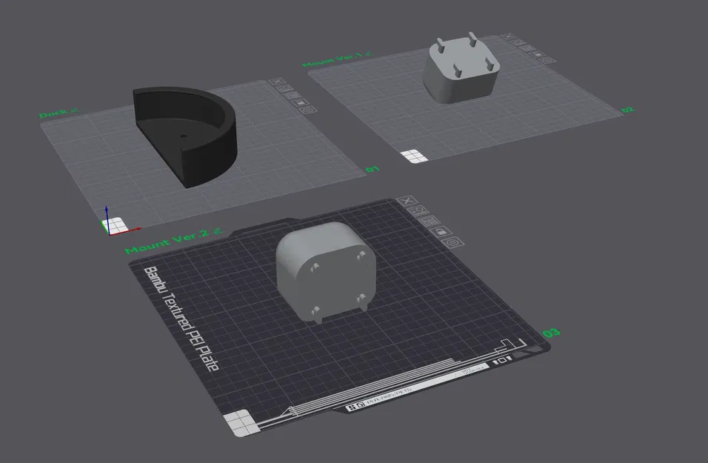Remove plate 01 with its X icon

pos(277,81)
